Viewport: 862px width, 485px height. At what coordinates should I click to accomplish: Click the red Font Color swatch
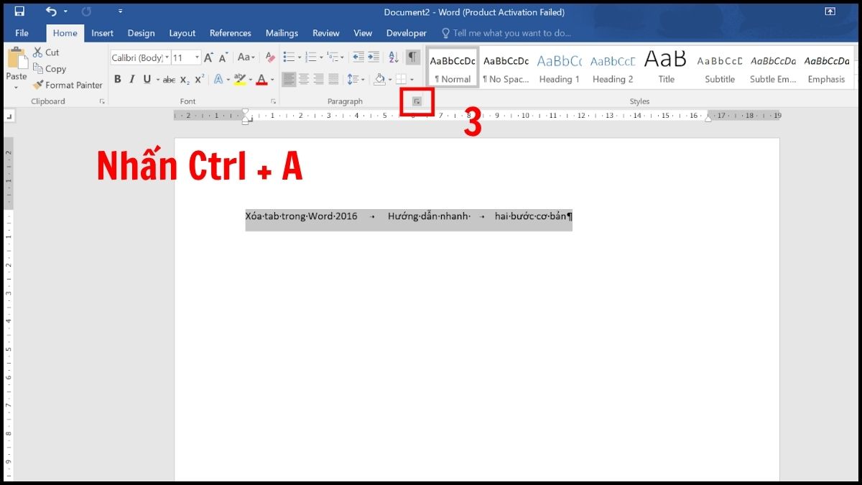(x=262, y=85)
